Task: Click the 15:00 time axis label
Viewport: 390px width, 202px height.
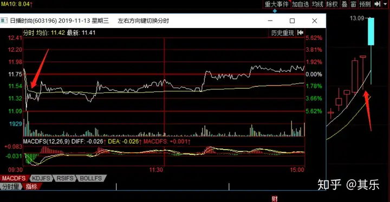Action: (x=297, y=170)
